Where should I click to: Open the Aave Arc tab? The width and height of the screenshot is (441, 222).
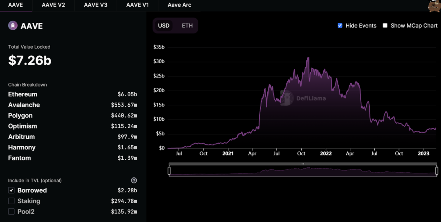click(x=179, y=5)
